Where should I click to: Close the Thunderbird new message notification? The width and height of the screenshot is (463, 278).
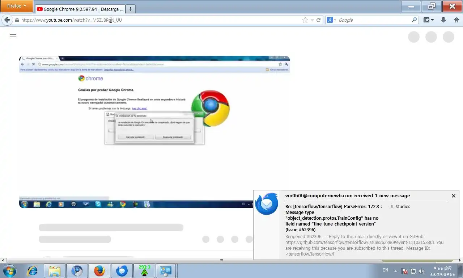coord(454,196)
